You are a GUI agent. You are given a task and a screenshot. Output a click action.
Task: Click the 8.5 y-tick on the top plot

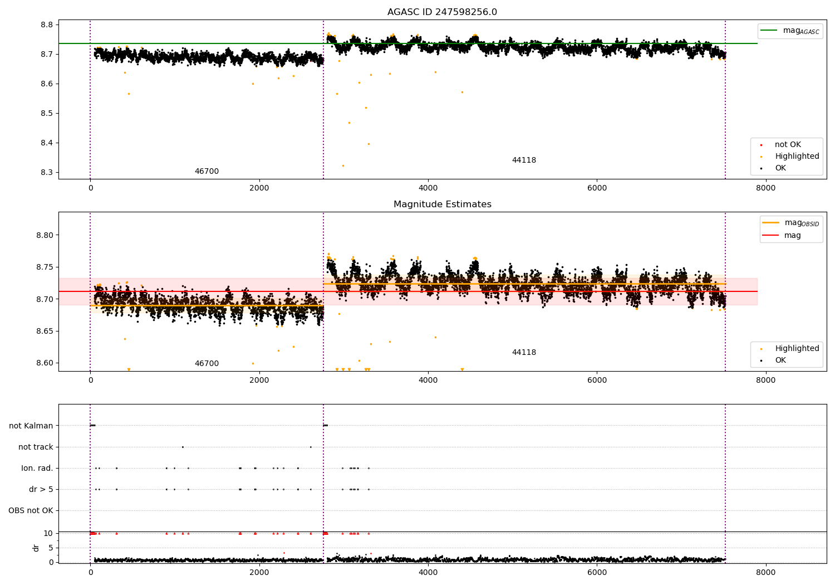click(47, 114)
